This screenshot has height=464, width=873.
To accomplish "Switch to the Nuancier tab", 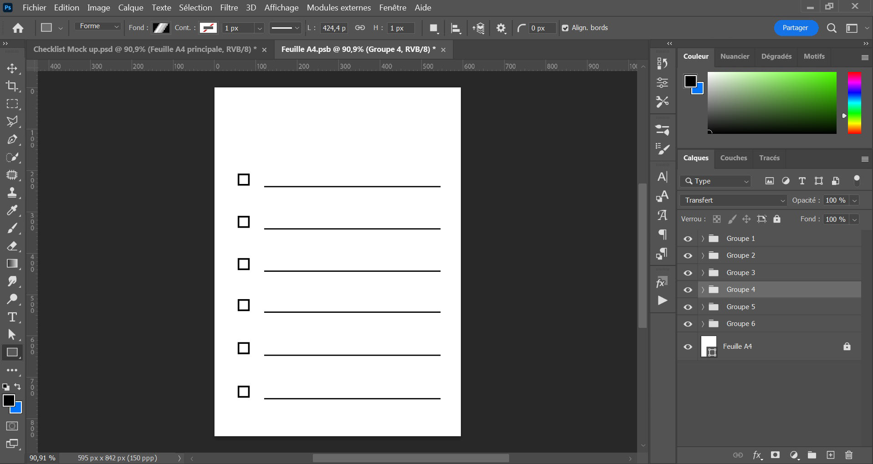I will 735,56.
